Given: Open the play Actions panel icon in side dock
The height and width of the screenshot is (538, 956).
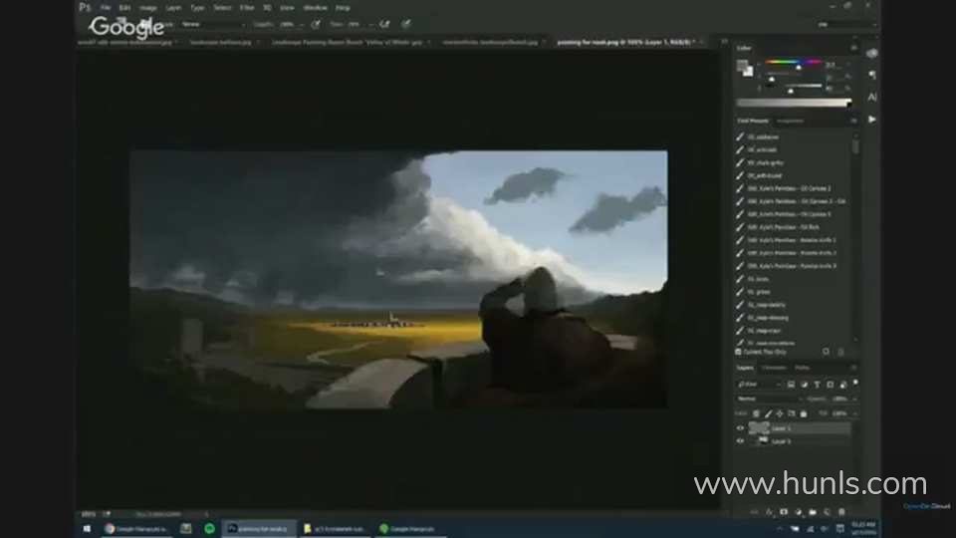Looking at the screenshot, I should tap(872, 120).
